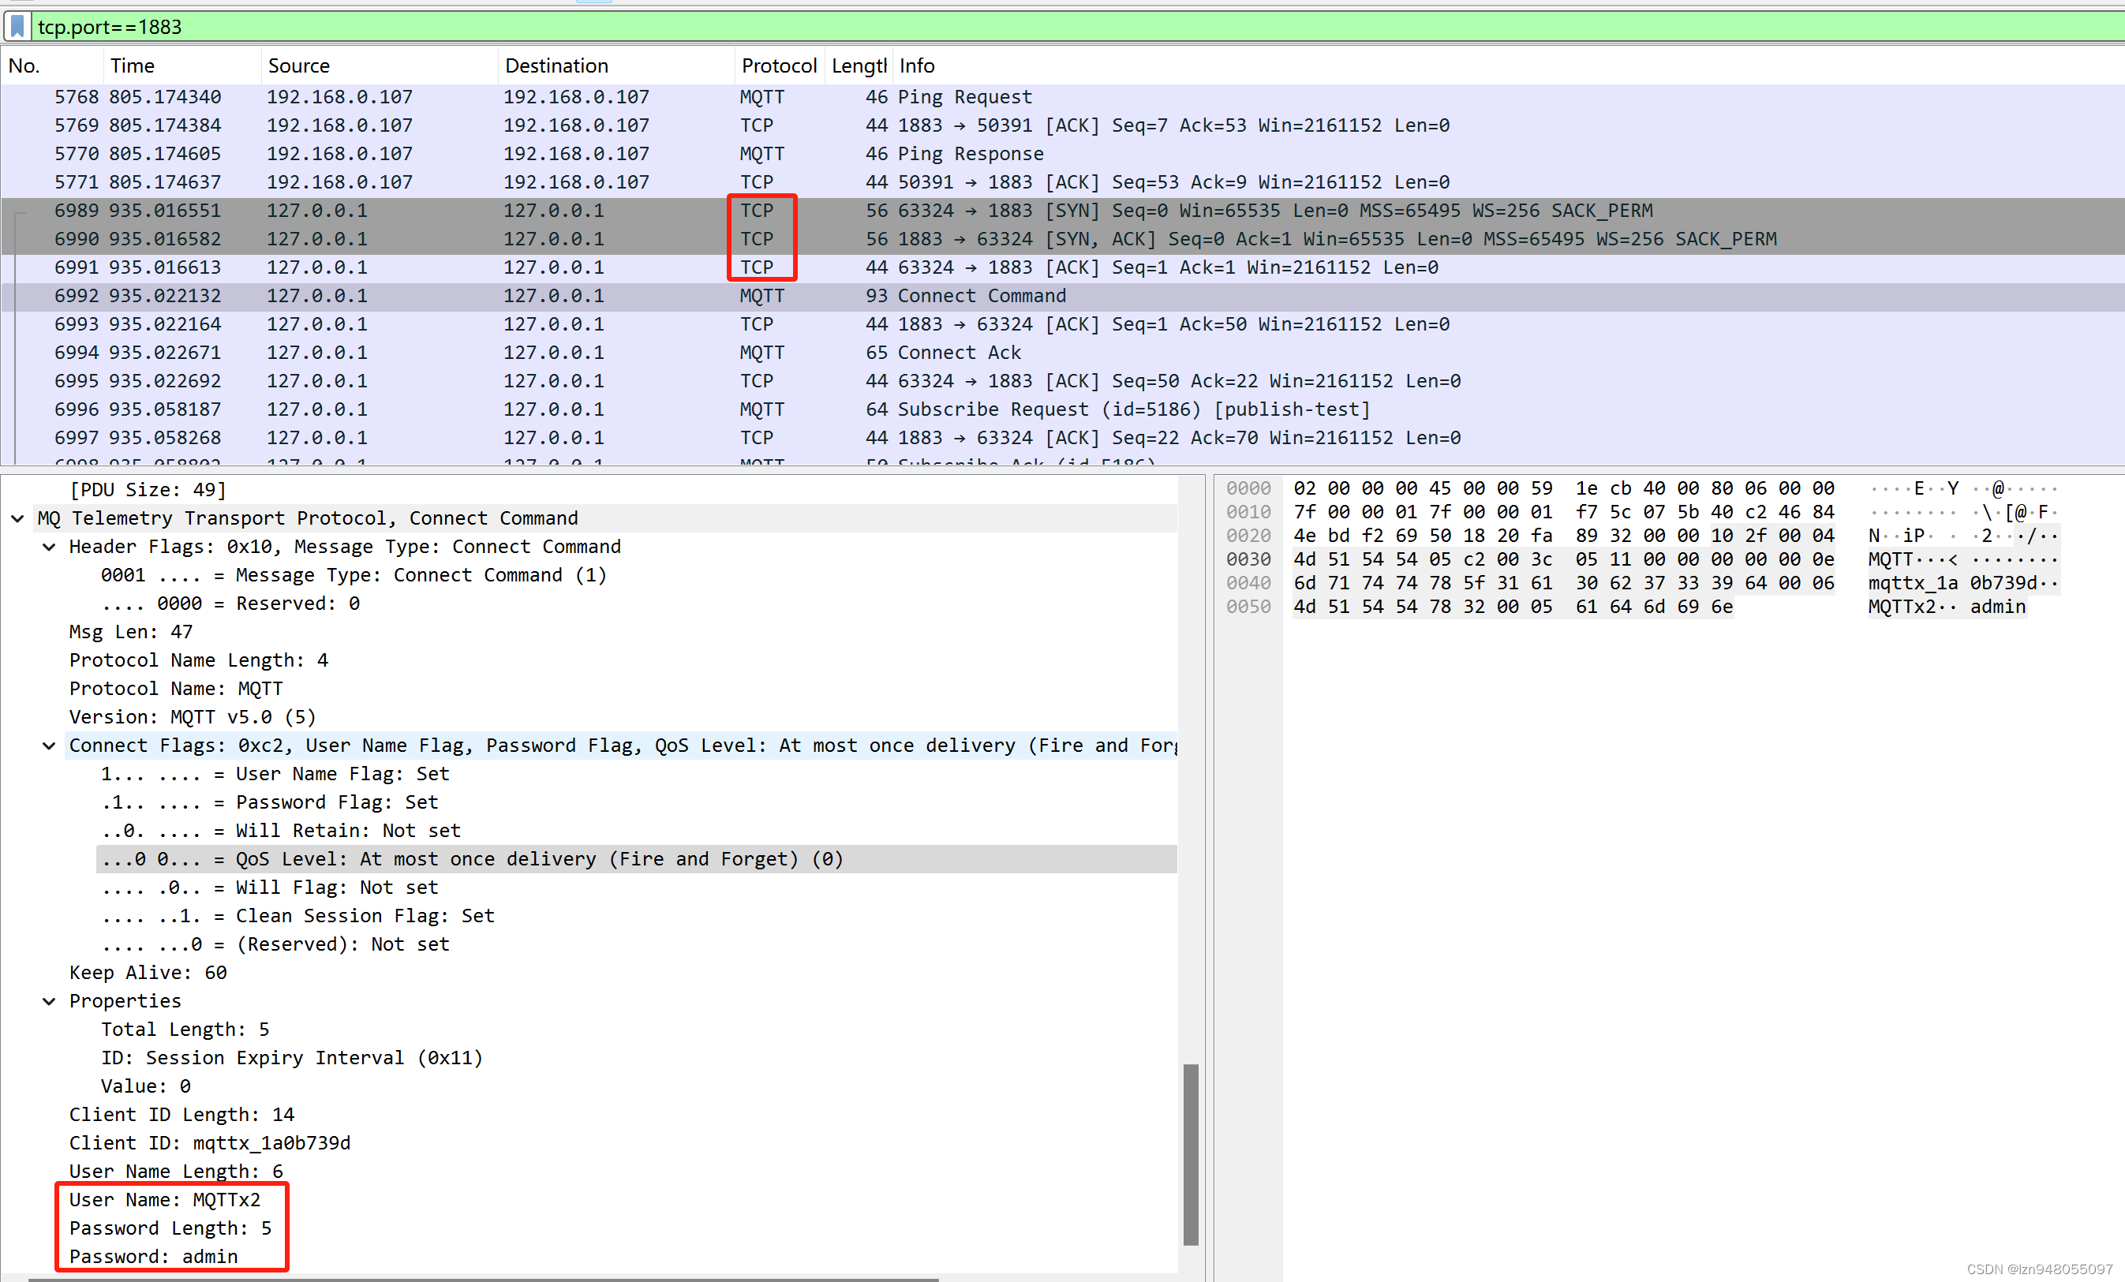Viewport: 2125px width, 1282px height.
Task: Select packet 5768 Ping Request row
Action: [964, 96]
